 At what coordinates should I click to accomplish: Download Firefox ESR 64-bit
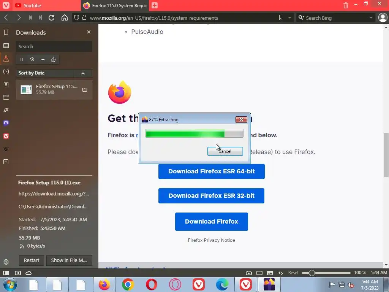click(211, 171)
